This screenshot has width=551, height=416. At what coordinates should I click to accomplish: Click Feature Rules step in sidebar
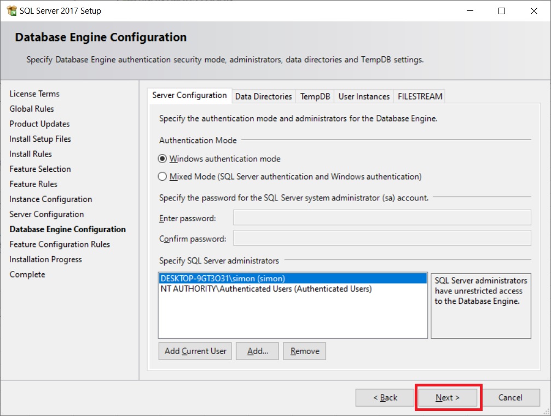[33, 184]
